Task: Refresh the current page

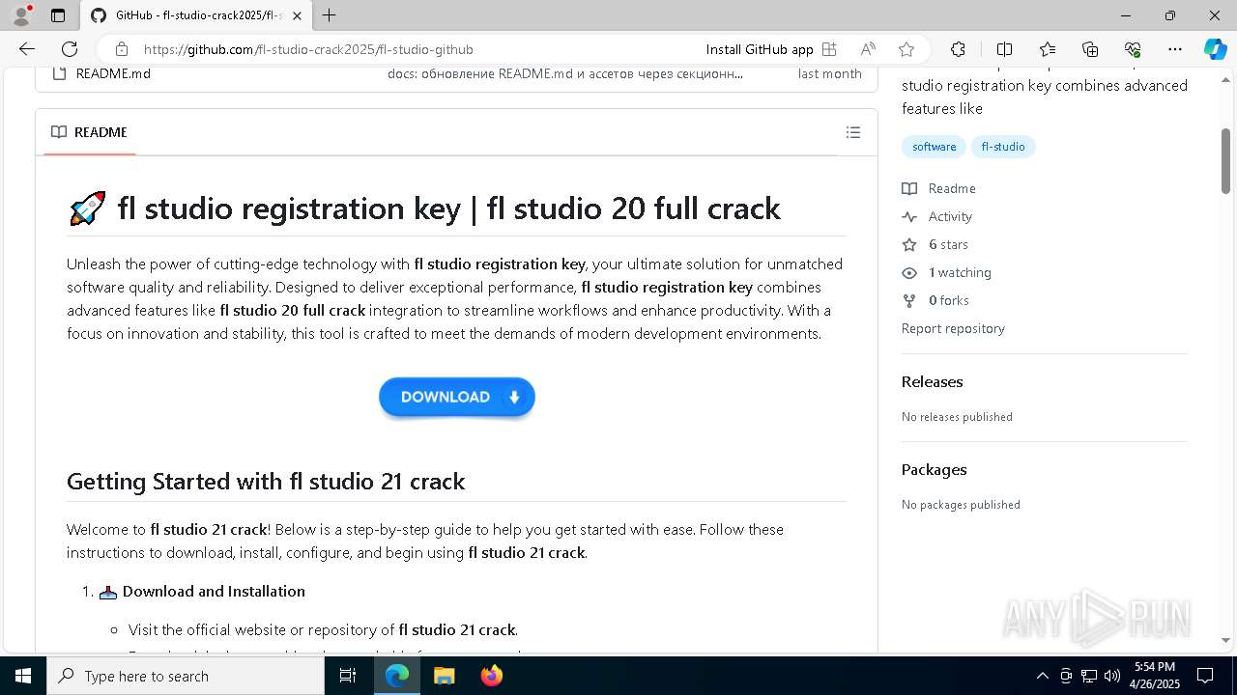Action: pos(70,49)
